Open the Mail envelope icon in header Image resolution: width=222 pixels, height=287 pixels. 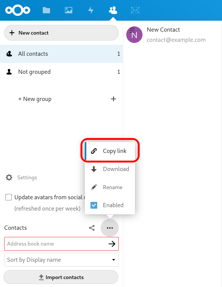[135, 10]
